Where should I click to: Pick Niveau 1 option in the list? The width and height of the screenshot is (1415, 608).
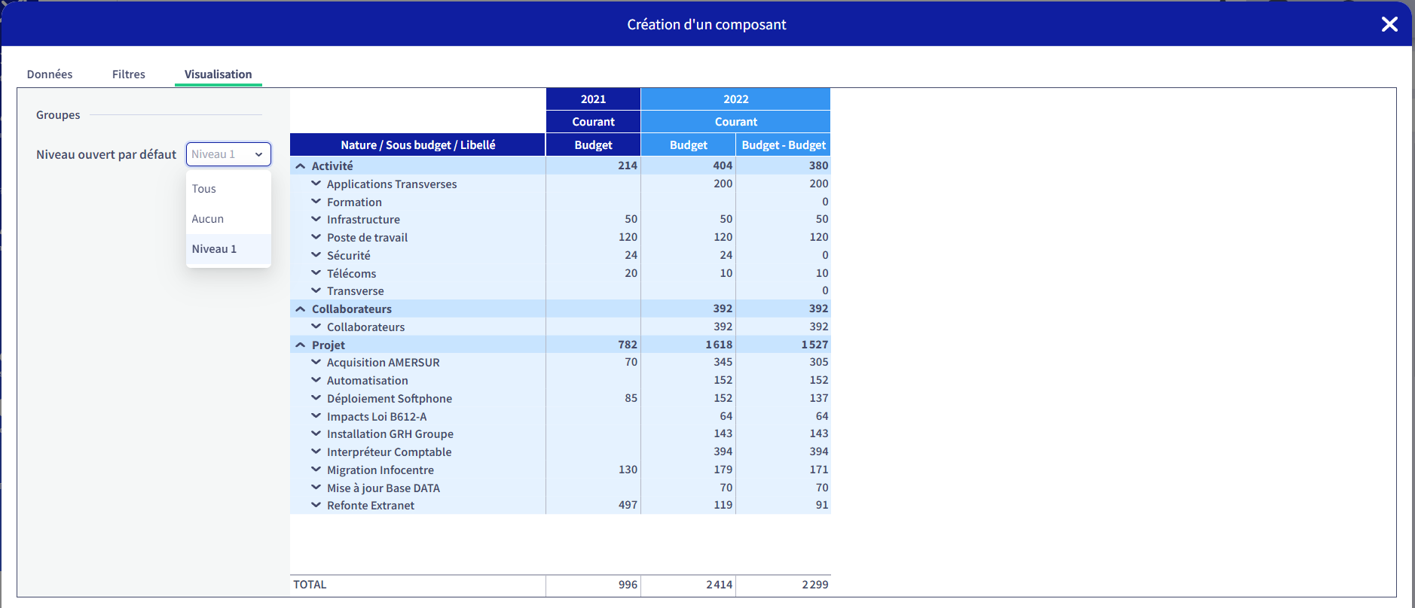228,249
